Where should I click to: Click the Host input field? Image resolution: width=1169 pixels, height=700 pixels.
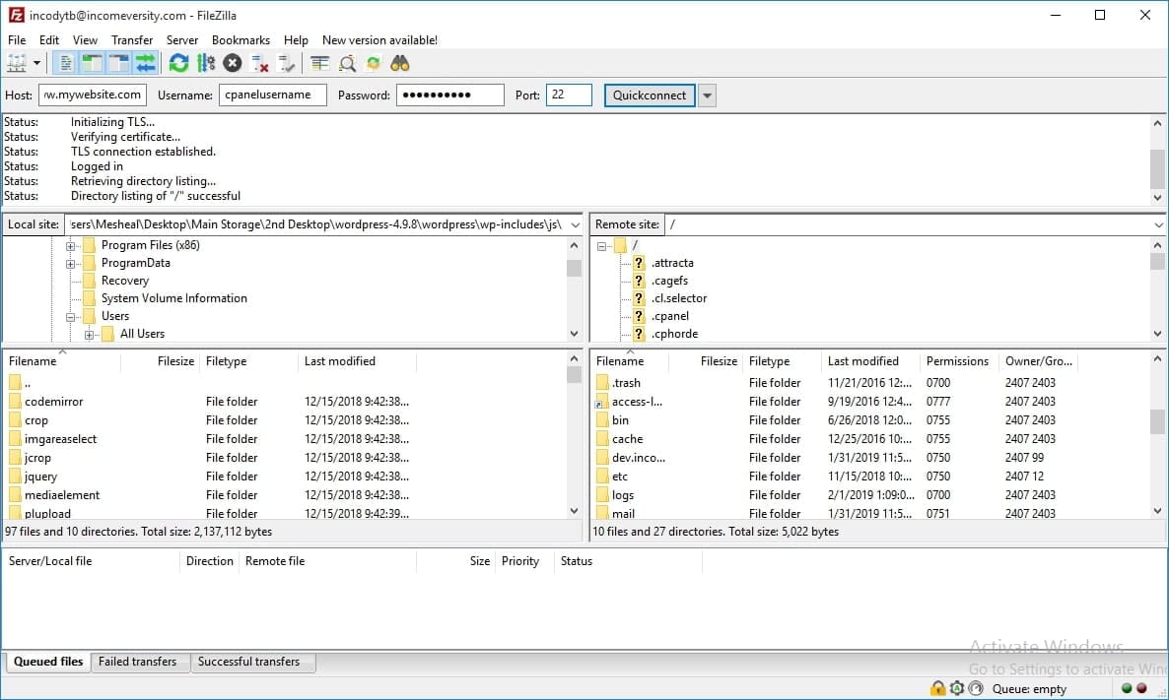[94, 95]
